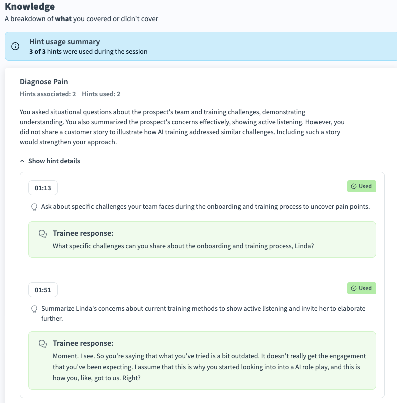Click the Hint usage summary banner title
The height and width of the screenshot is (403, 397).
(64, 42)
